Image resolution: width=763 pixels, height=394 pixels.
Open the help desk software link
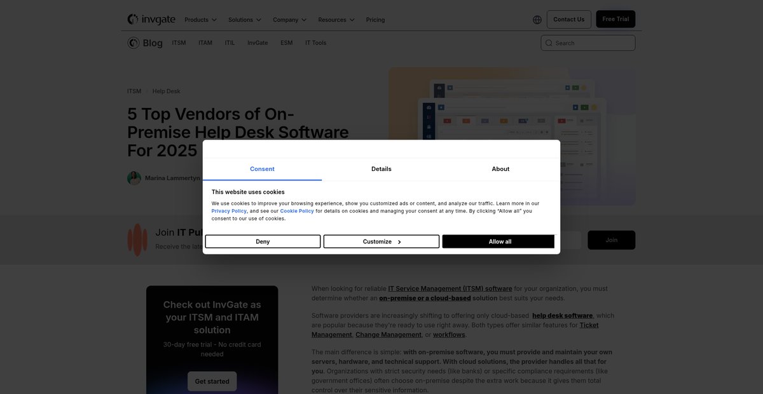[x=563, y=316]
